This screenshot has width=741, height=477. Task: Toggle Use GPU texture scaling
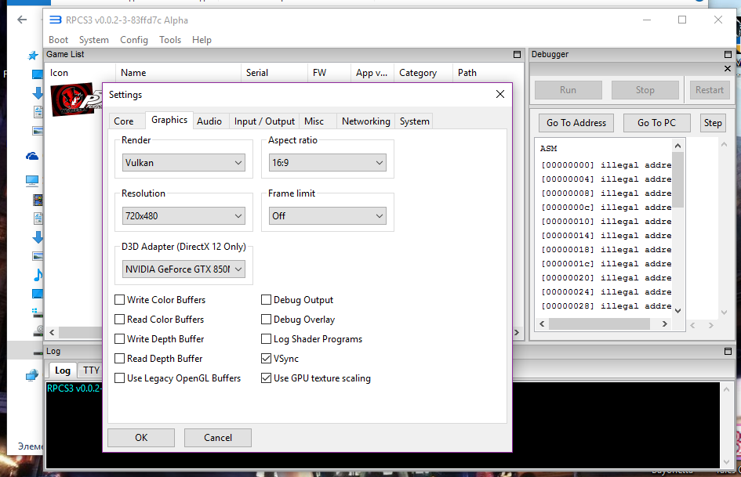click(267, 378)
